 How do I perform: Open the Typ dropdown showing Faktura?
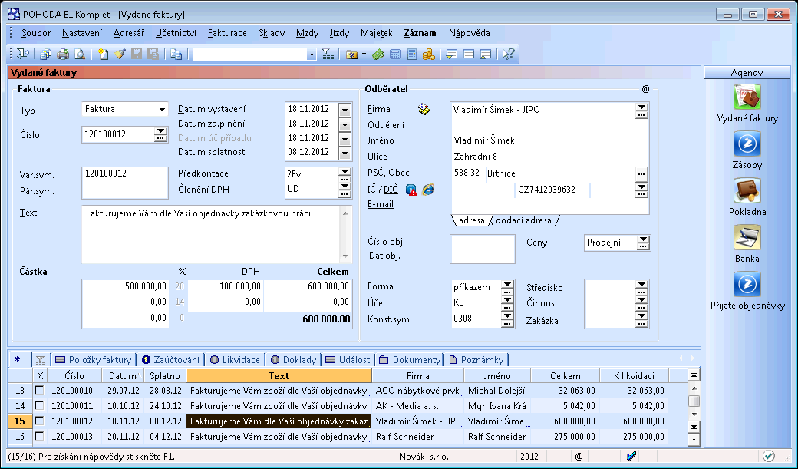(162, 110)
